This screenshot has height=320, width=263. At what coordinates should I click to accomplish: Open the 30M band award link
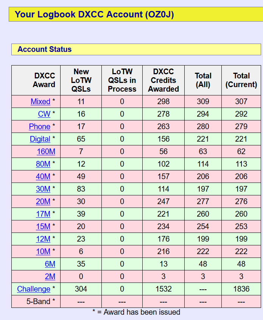tap(43, 189)
